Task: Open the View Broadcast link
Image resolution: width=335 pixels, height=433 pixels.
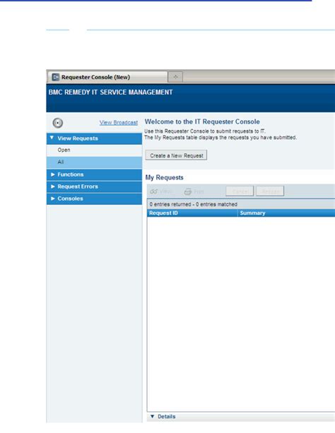Action: coord(119,122)
